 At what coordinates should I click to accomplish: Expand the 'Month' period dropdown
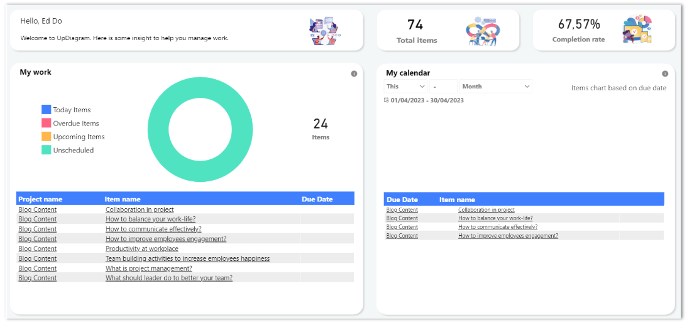tap(495, 87)
